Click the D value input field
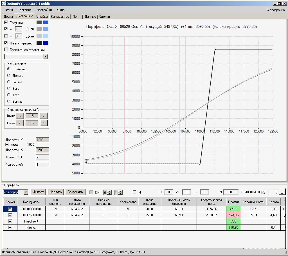 [x=169, y=192]
